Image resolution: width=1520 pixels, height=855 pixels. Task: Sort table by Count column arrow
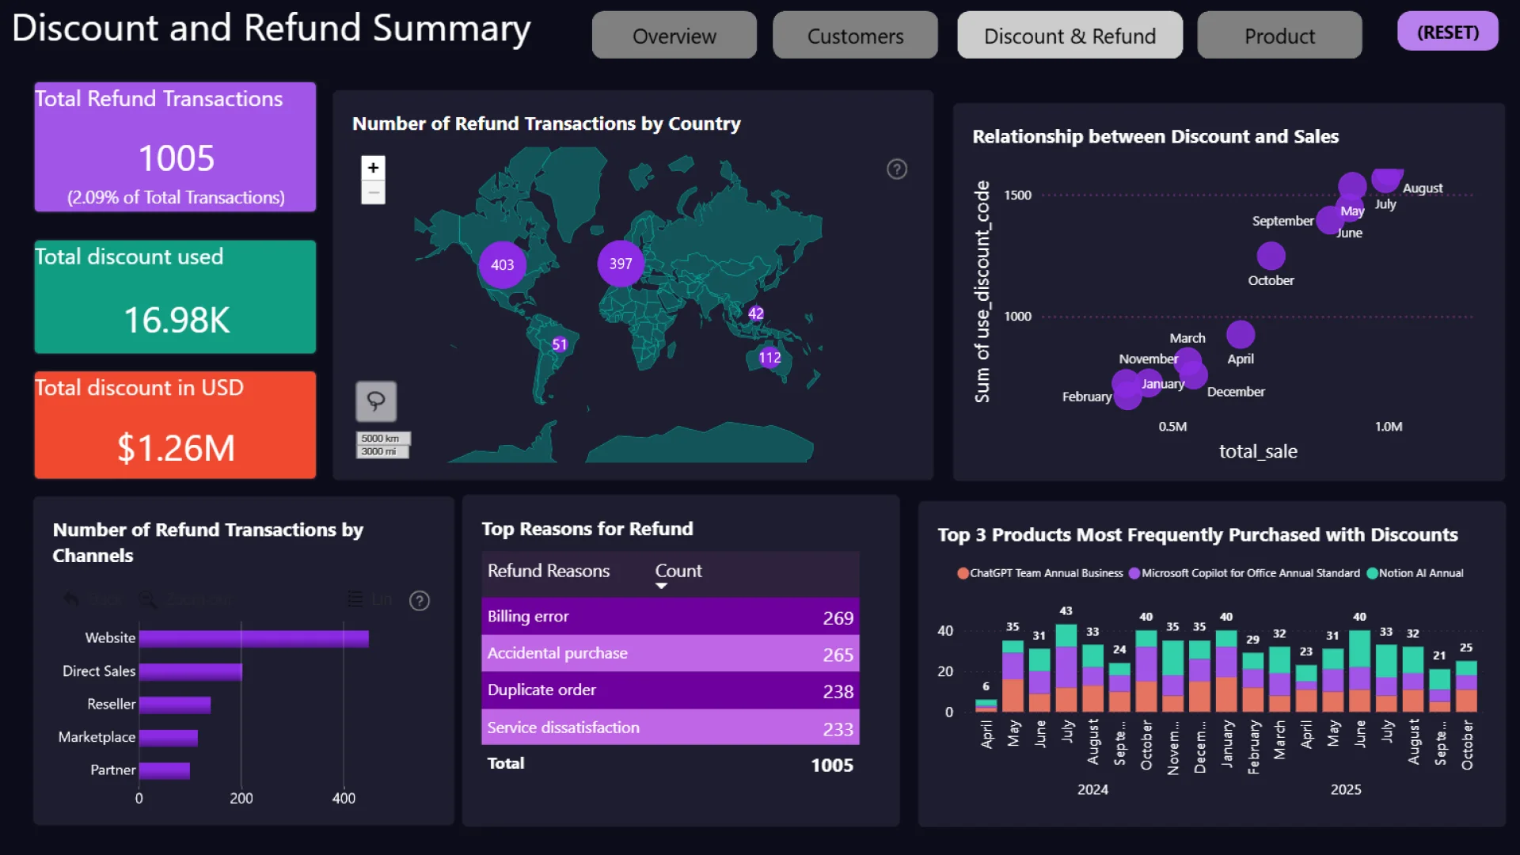tap(661, 586)
